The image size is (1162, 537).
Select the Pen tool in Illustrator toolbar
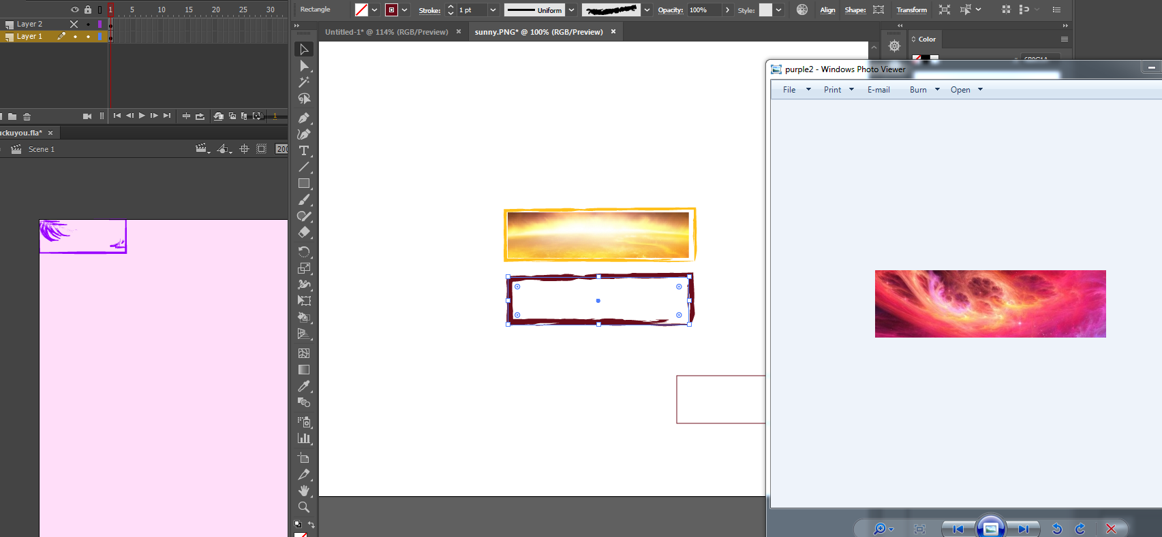304,118
